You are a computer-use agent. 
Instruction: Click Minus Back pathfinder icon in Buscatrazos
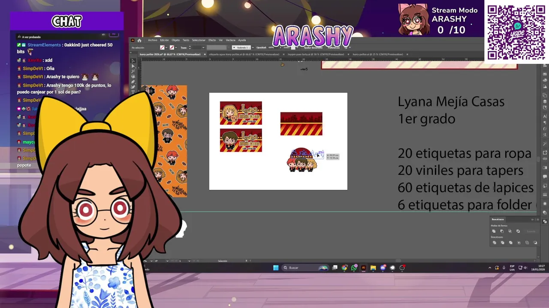(535, 243)
